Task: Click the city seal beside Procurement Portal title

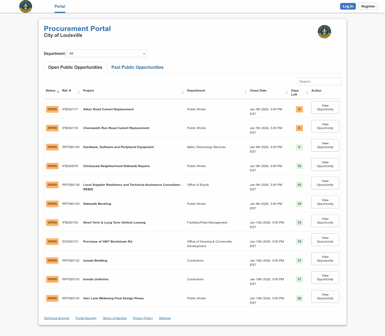Action: [x=324, y=32]
